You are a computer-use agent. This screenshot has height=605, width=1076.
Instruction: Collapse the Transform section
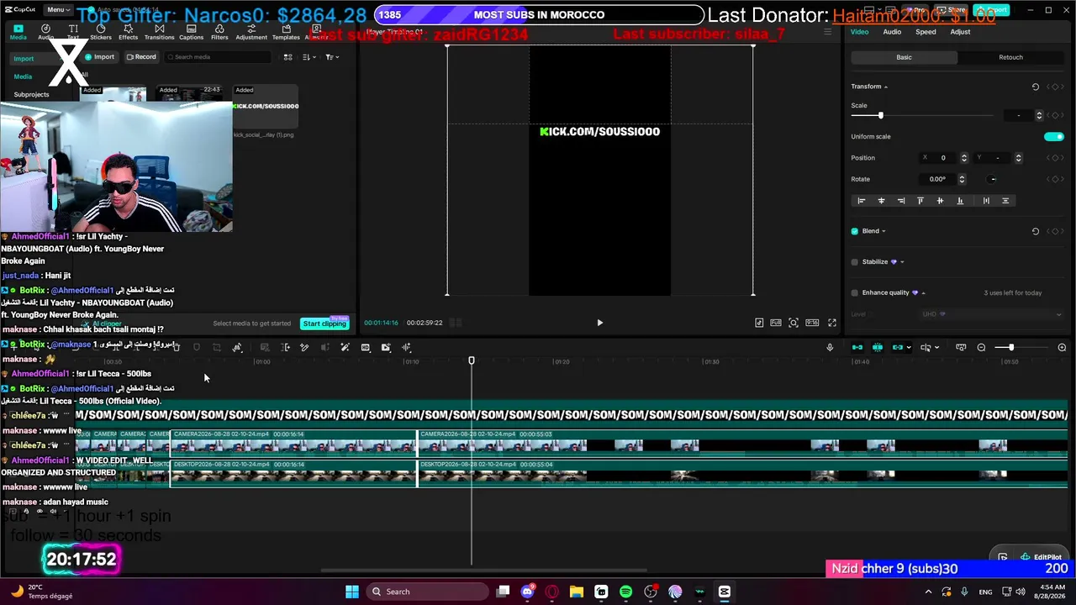[x=886, y=87]
